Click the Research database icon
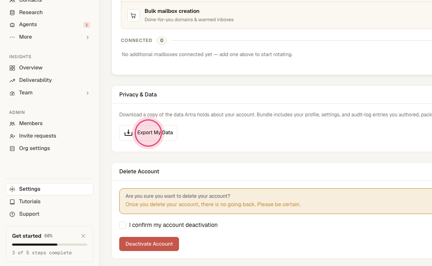432x266 pixels. 12,13
